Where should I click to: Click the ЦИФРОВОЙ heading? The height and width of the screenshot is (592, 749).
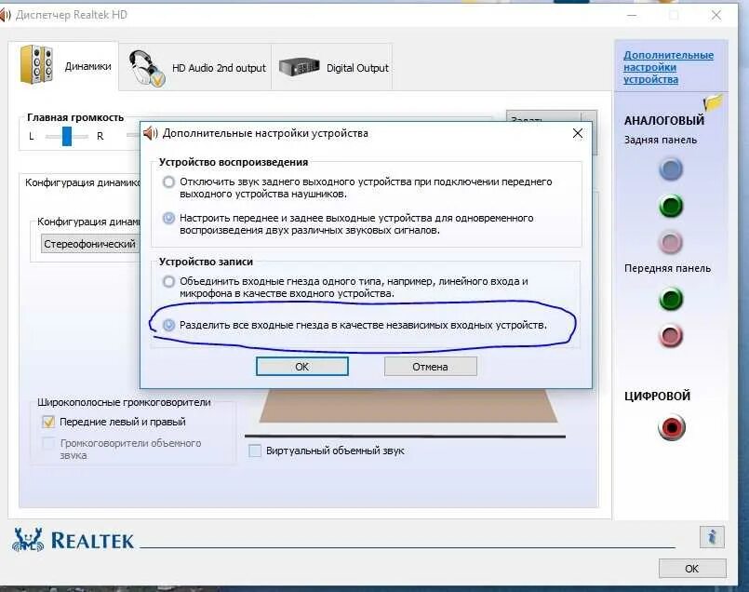(657, 397)
